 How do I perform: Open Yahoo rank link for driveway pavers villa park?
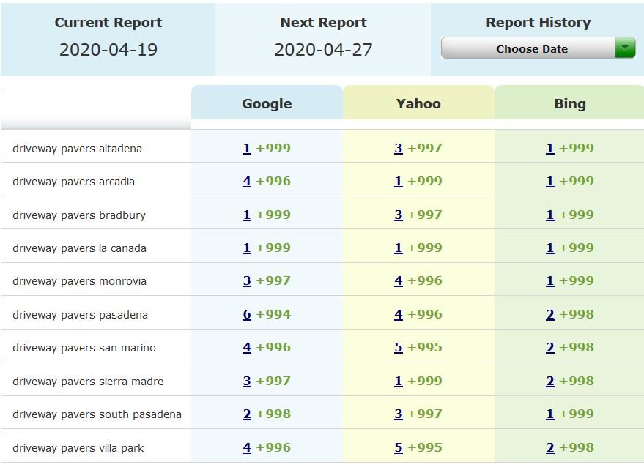click(x=399, y=447)
